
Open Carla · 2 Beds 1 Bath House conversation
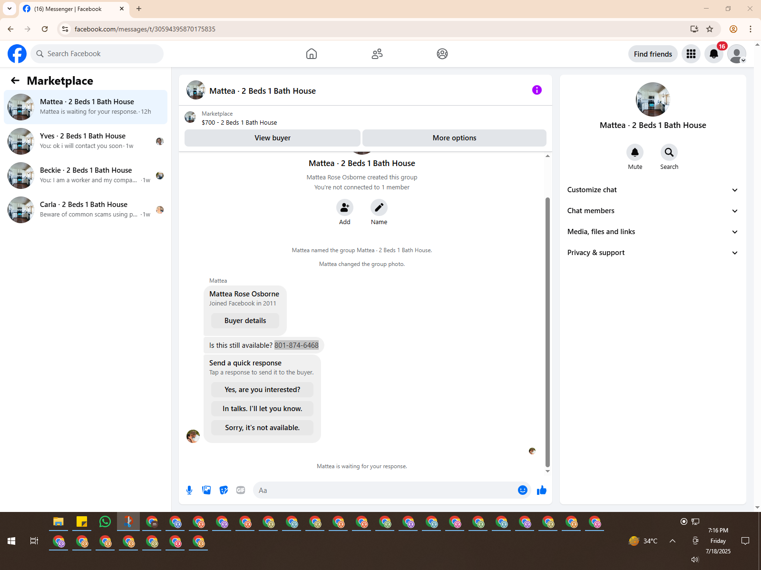click(86, 210)
